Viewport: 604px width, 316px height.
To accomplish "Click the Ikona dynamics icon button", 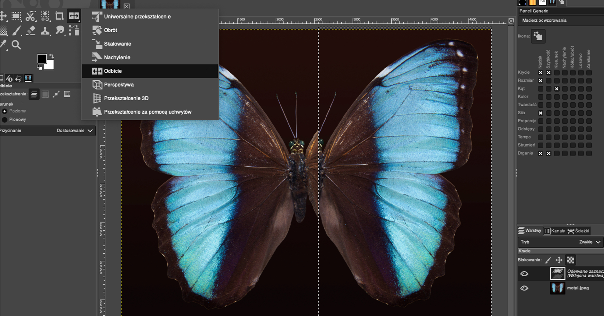I will [538, 36].
